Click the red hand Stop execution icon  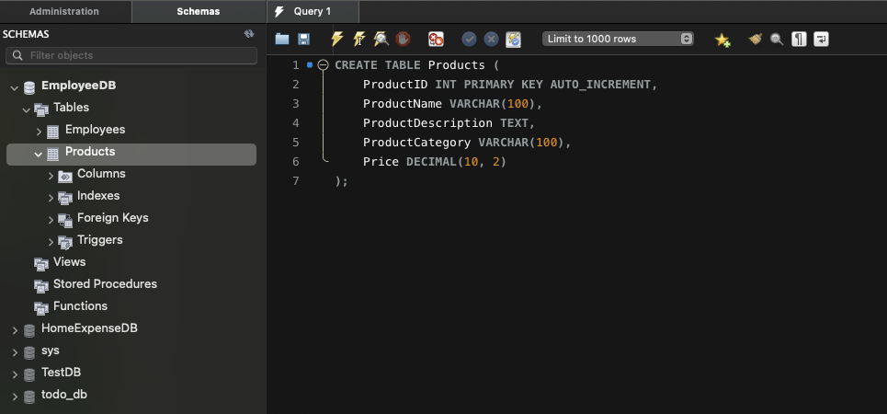click(x=403, y=40)
